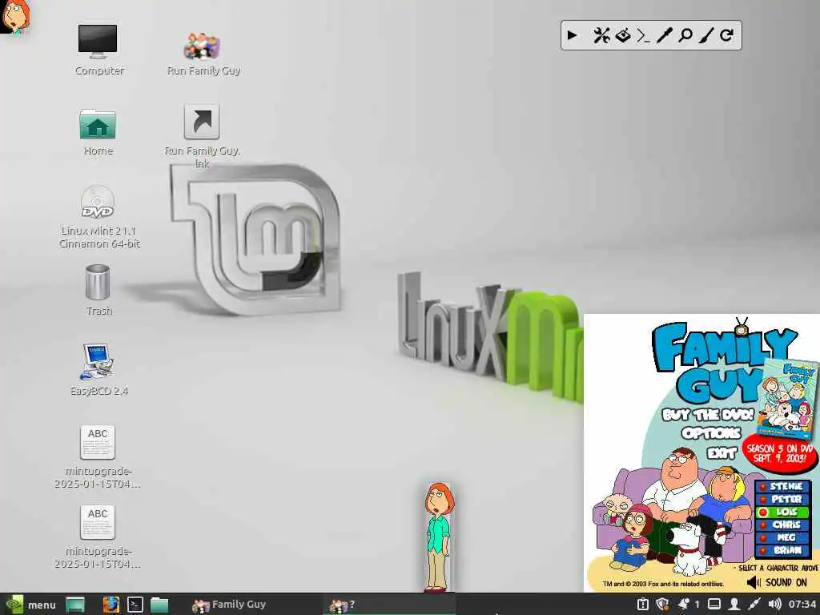Open the volume speaker tray icon
820x615 pixels.
pos(774,605)
